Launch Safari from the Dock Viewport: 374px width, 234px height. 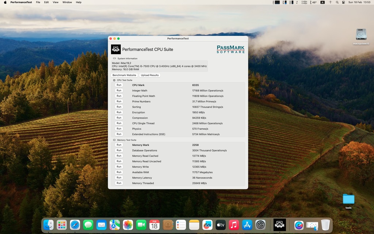point(75,225)
